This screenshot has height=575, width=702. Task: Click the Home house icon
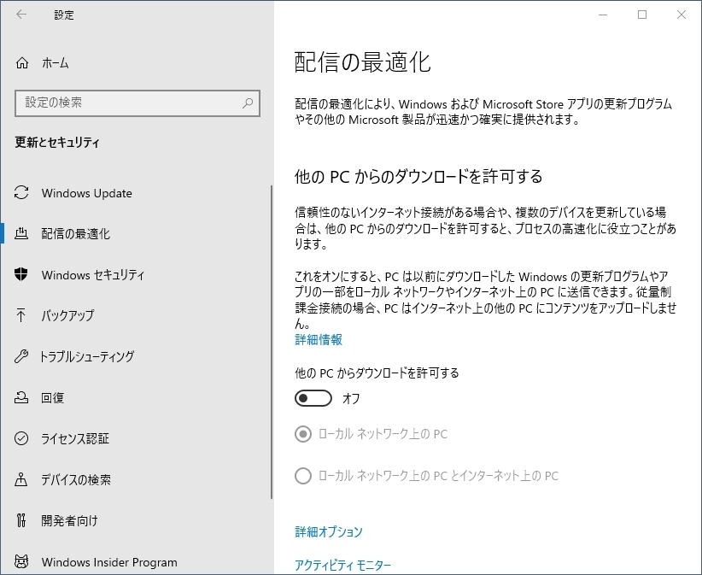pos(22,63)
